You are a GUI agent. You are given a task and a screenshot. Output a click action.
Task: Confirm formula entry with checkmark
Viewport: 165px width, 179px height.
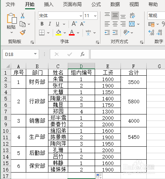pyautogui.click(x=70, y=55)
